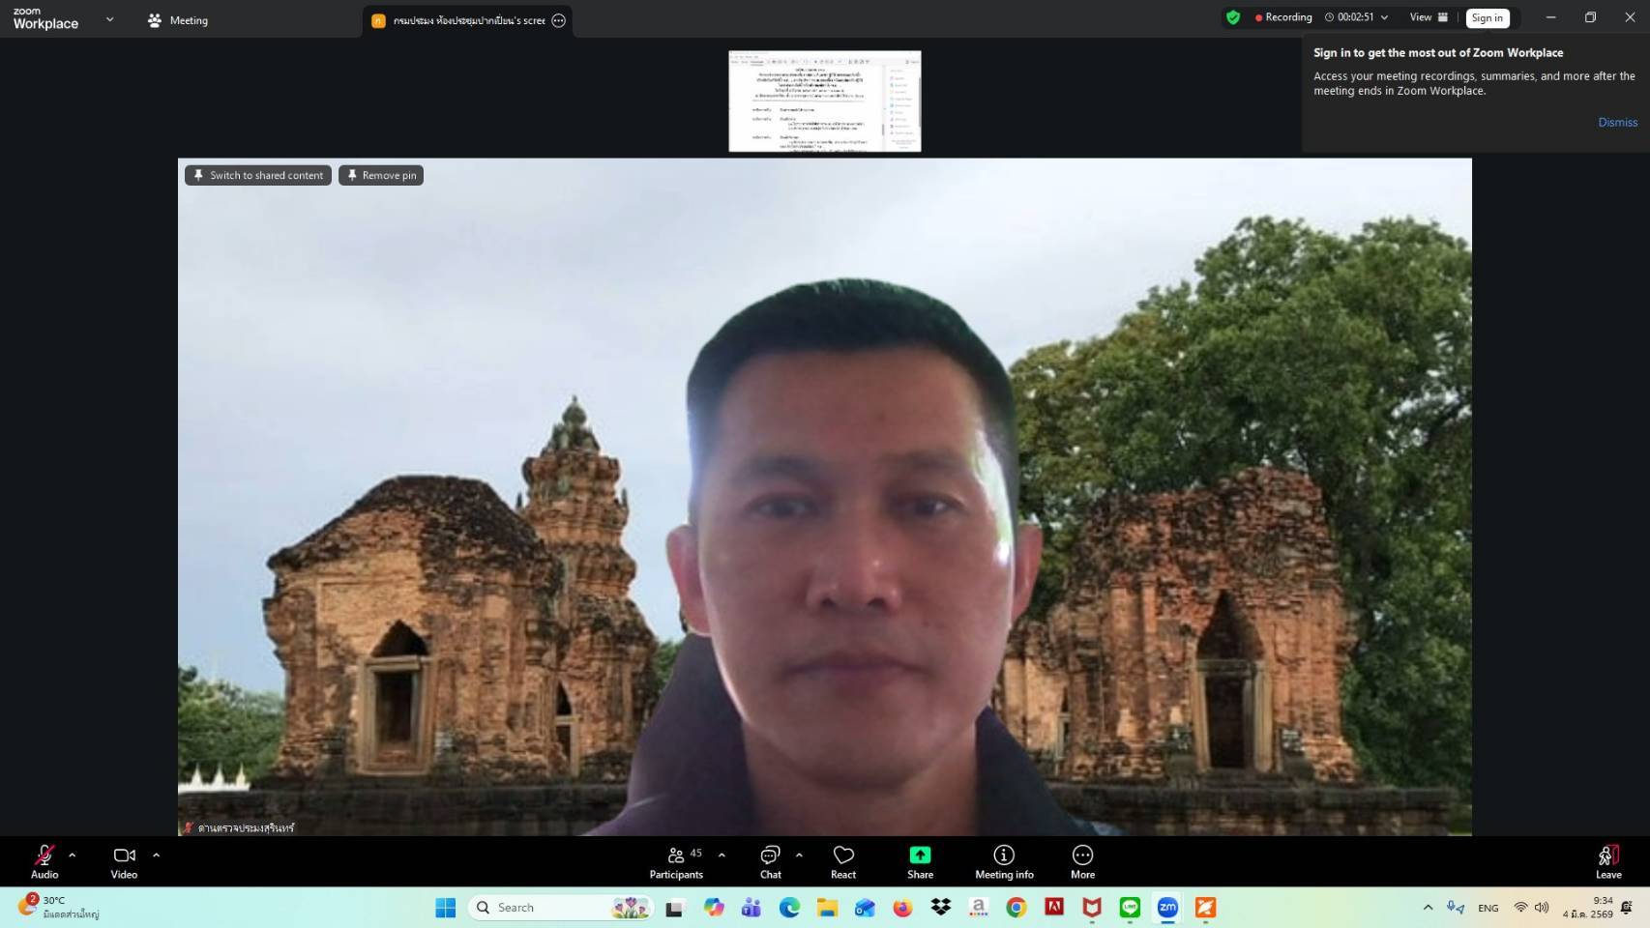Click Switch to shared content
Viewport: 1650px width, 928px height.
pyautogui.click(x=258, y=175)
